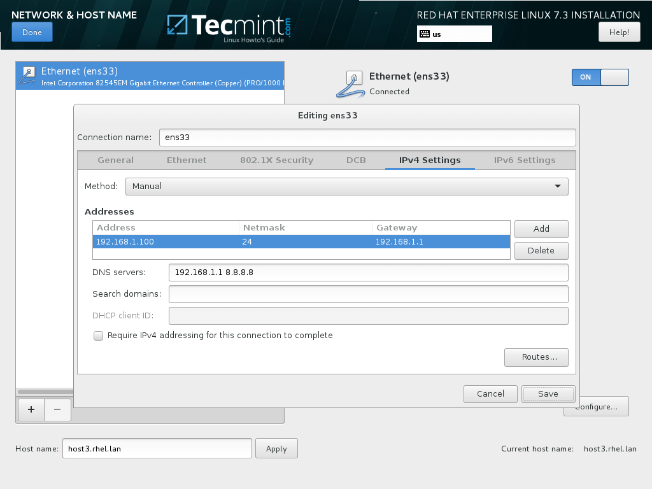Click Done to confirm network configuration
The width and height of the screenshot is (652, 489).
pos(32,32)
